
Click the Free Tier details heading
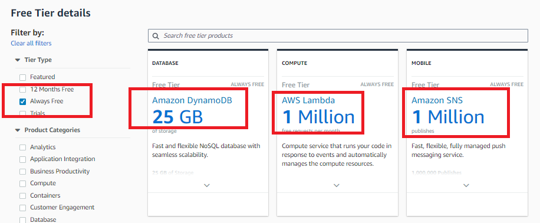pyautogui.click(x=51, y=13)
